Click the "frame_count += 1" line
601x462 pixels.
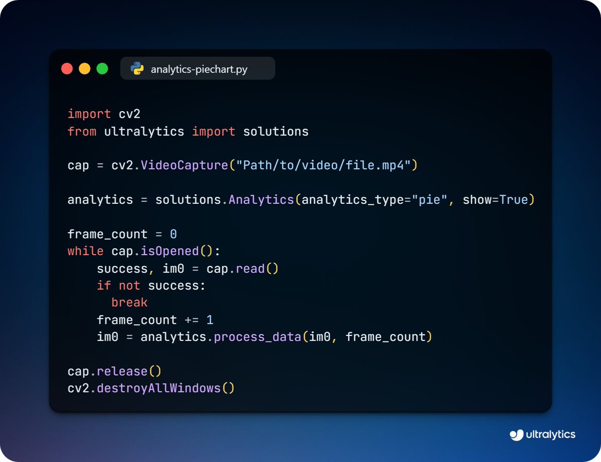(155, 320)
